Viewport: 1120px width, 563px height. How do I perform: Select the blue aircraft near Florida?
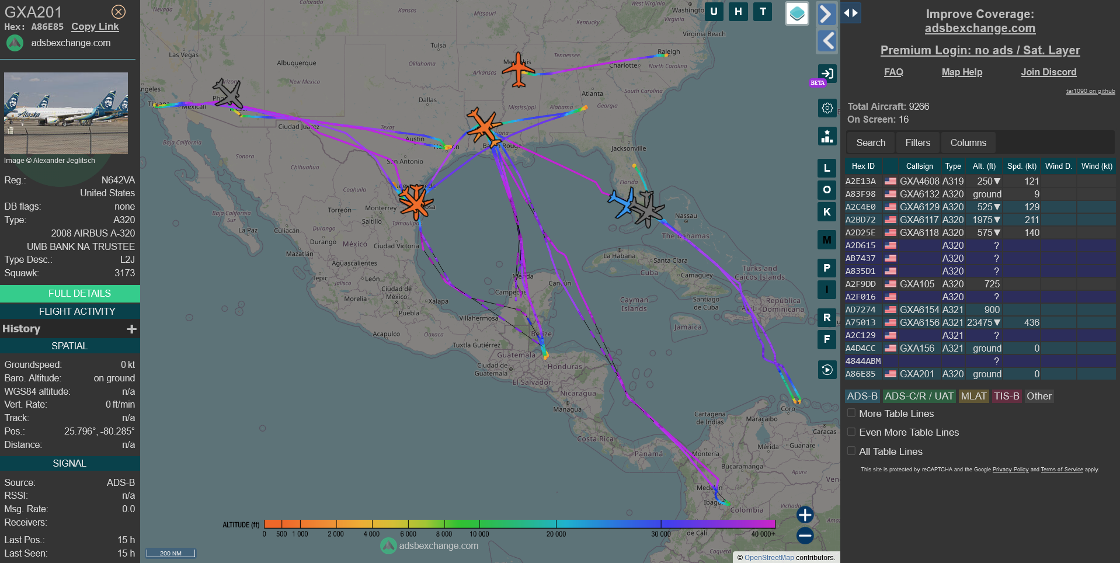pyautogui.click(x=622, y=203)
